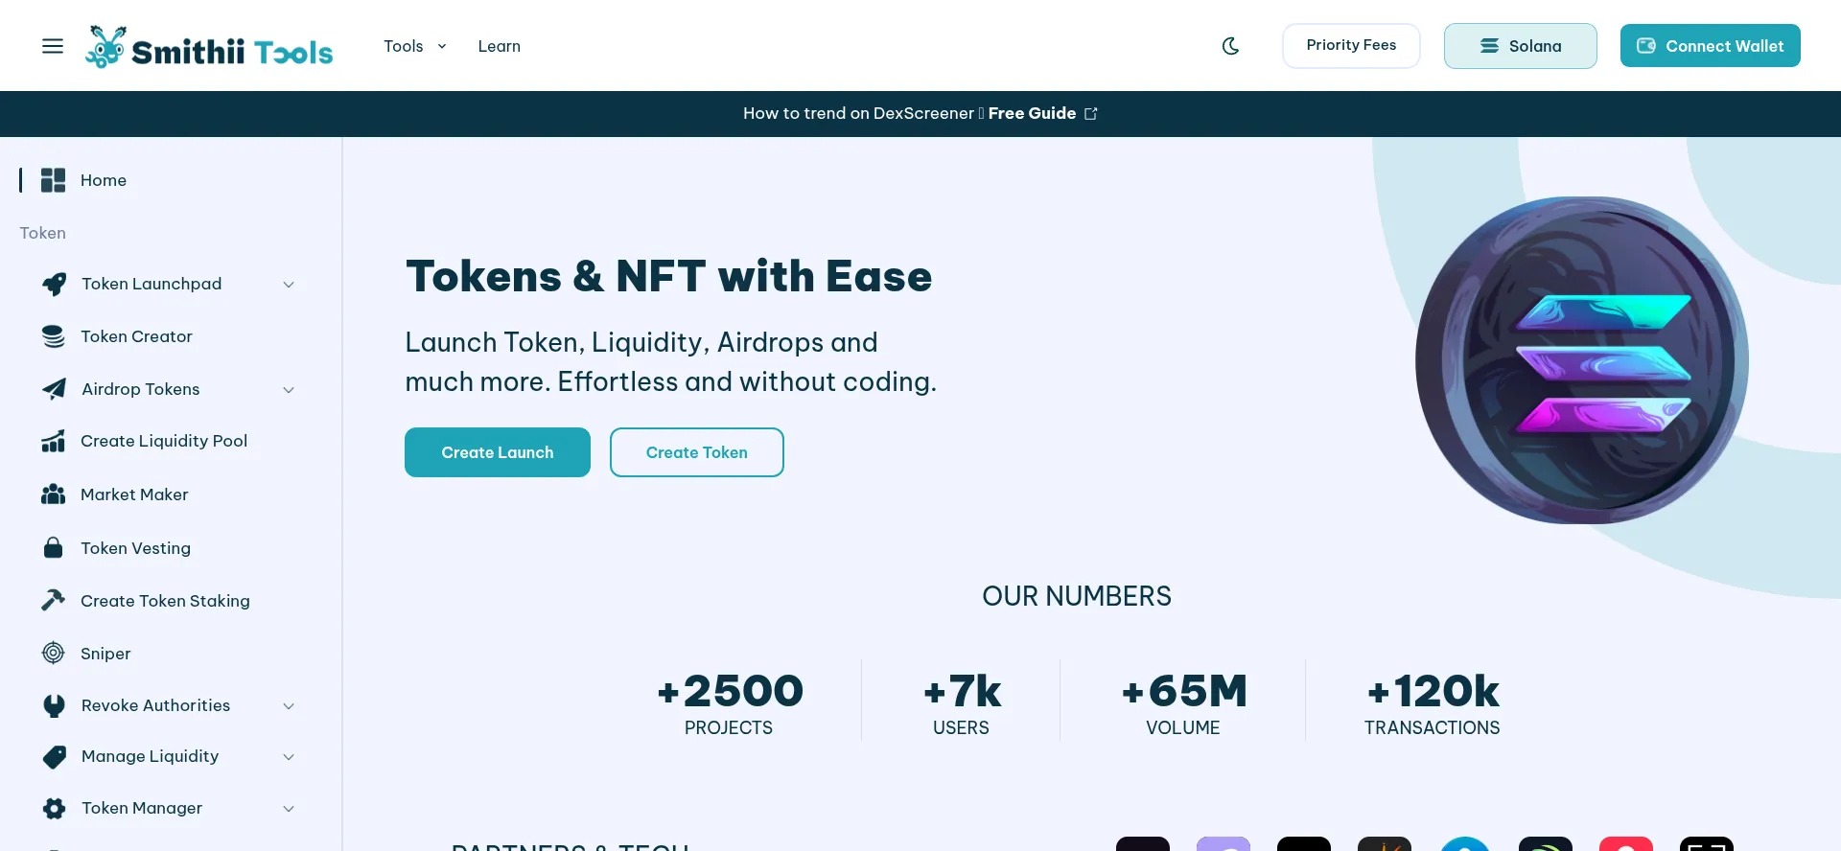Click the Manage Liquidity tag icon
Image resolution: width=1841 pixels, height=851 pixels.
click(55, 757)
